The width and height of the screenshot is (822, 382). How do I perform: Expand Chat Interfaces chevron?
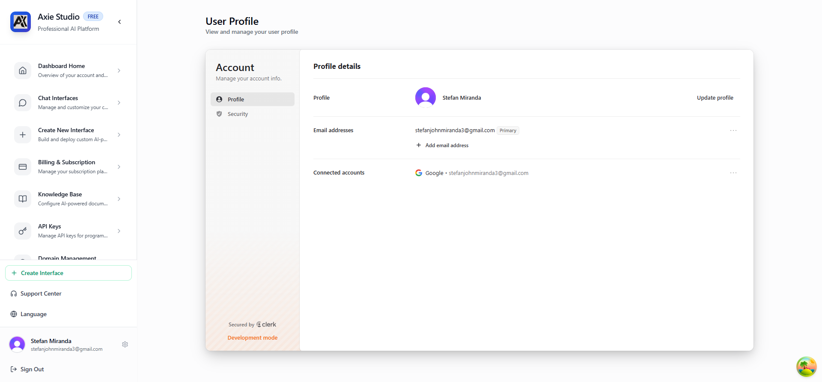click(x=119, y=103)
